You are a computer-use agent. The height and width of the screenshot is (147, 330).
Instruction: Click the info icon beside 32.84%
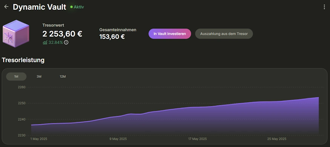(x=66, y=42)
